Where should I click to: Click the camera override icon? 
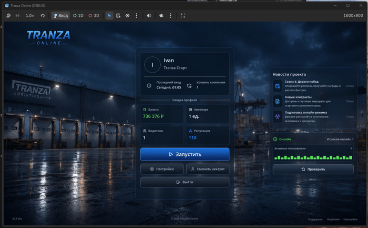tap(161, 15)
